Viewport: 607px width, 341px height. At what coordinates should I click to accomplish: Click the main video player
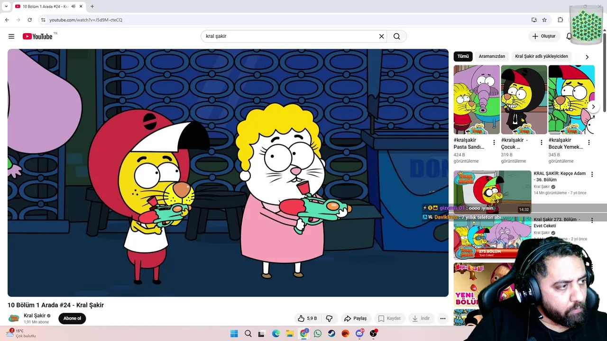[x=228, y=173]
